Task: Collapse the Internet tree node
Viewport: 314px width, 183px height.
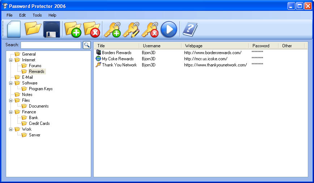Action: pyautogui.click(x=10, y=60)
